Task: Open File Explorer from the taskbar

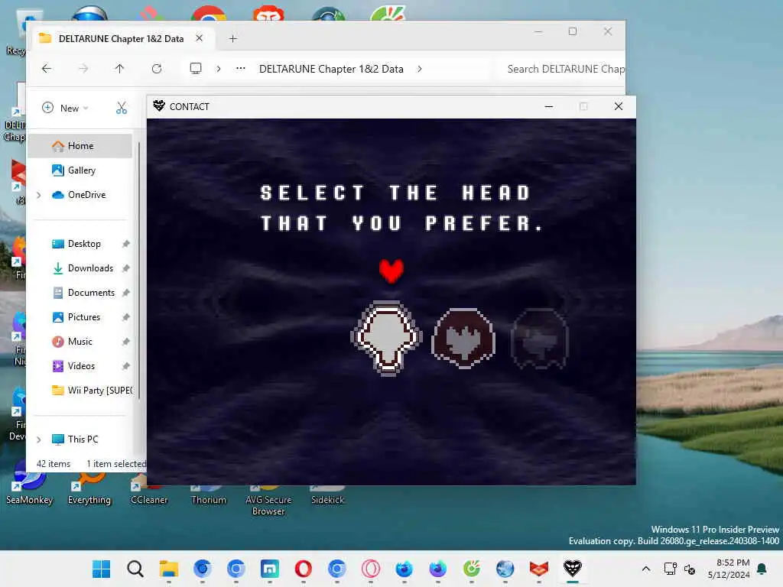Action: coord(169,569)
